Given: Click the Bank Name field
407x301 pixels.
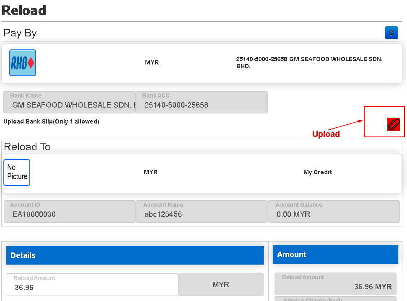Looking at the screenshot, I should tap(70, 103).
